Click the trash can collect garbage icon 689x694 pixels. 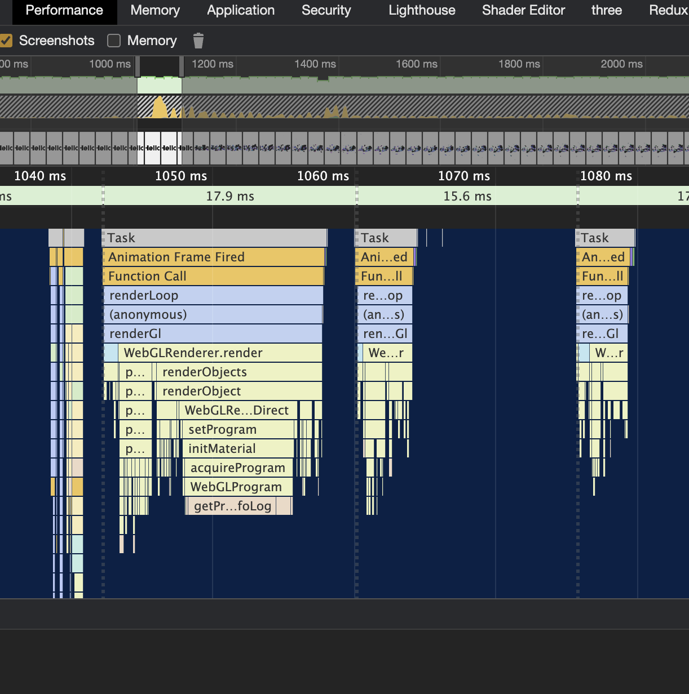[198, 41]
